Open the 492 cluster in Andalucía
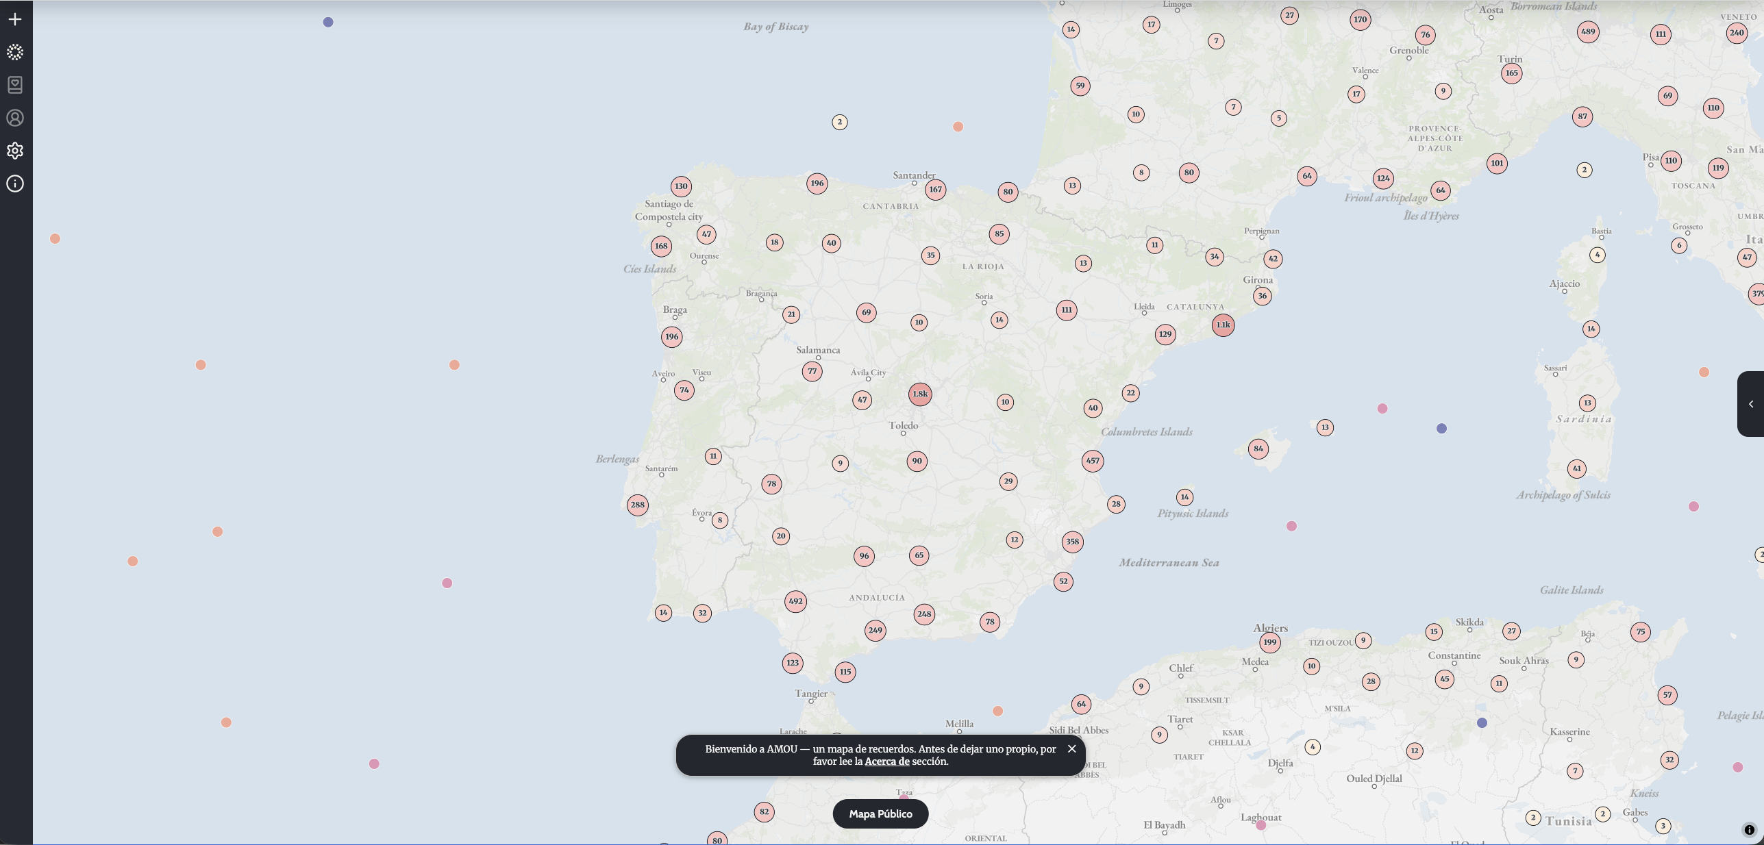Viewport: 1764px width, 845px height. click(x=795, y=601)
